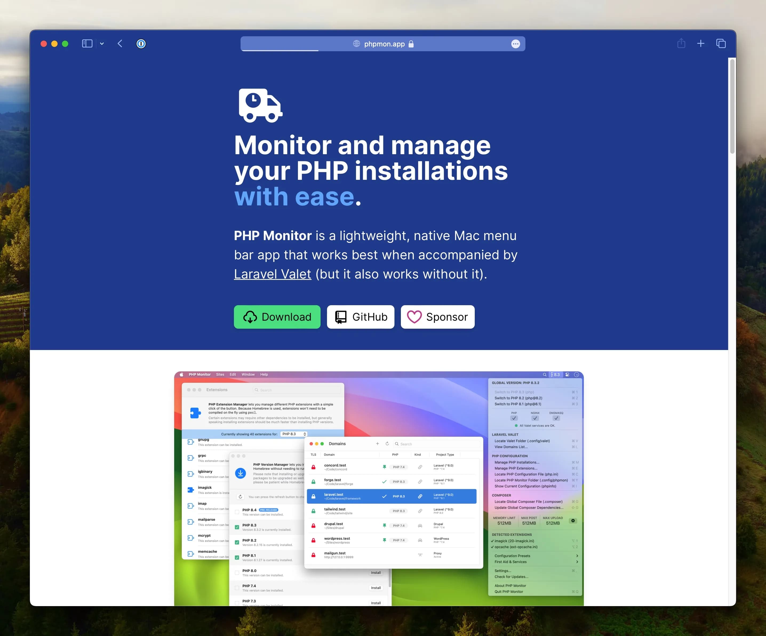This screenshot has height=636, width=766.
Task: Expand the Configuration Presets submenu
Action: tap(513, 556)
